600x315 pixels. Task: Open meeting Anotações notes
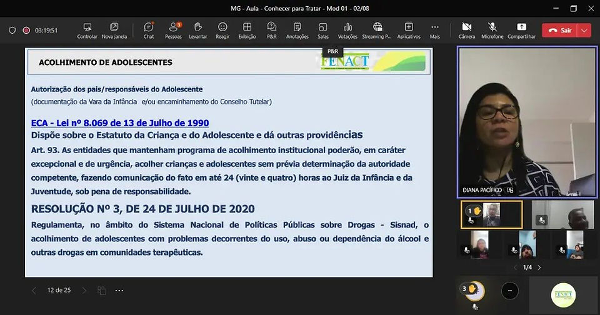[297, 31]
